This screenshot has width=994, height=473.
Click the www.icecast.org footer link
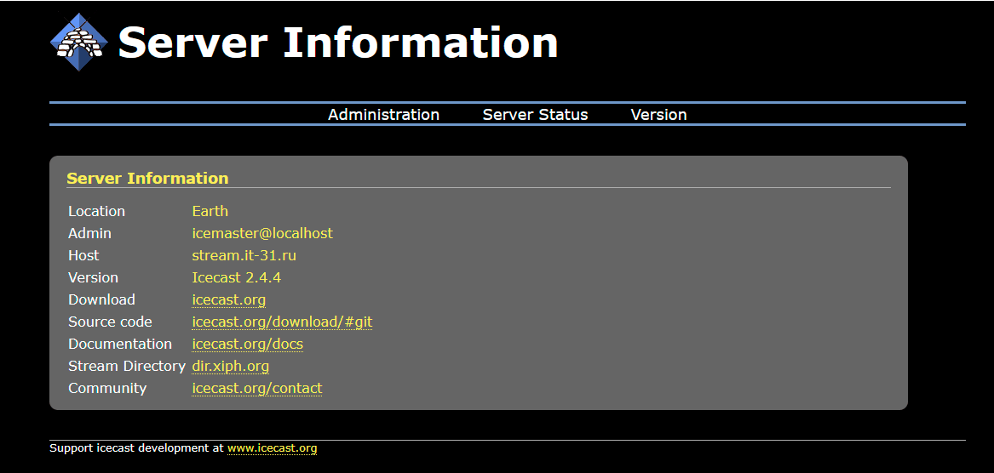[x=272, y=448]
